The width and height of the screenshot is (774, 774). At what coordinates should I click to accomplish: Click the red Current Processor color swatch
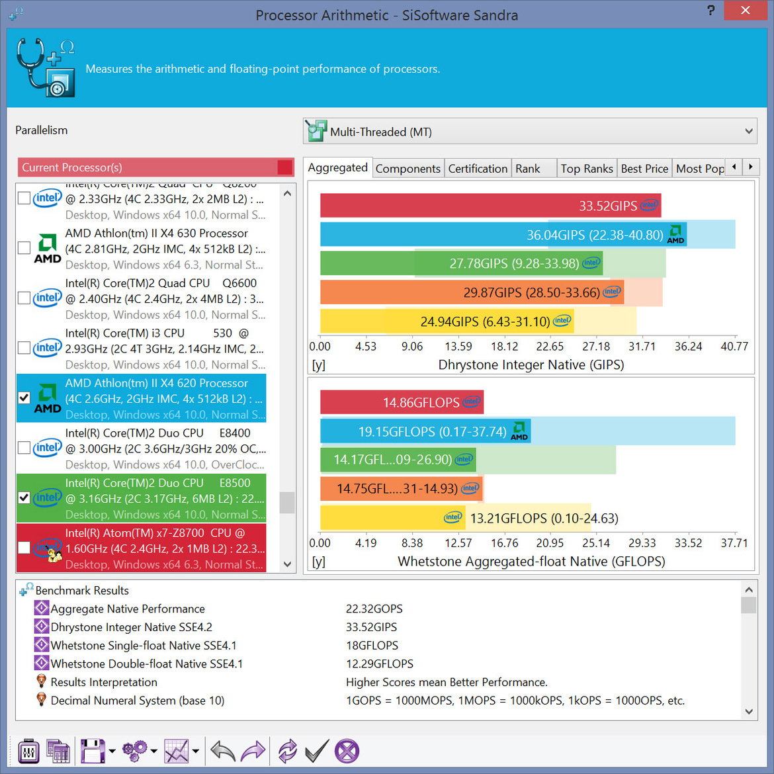(x=285, y=167)
